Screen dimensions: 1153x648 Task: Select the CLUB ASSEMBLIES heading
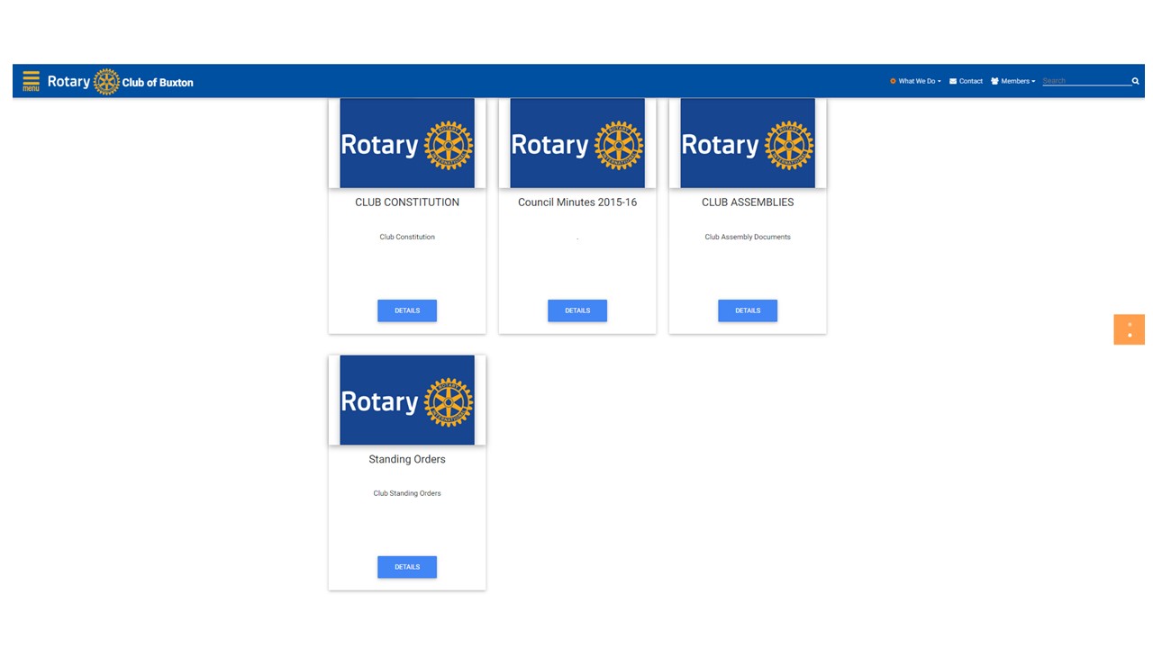pos(748,202)
